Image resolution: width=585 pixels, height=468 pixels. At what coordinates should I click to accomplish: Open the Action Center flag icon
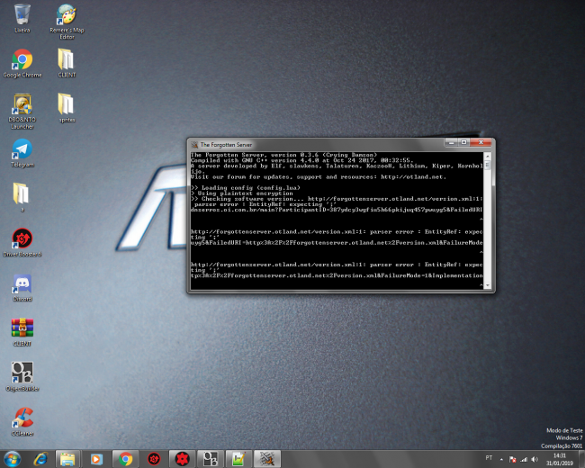coord(513,459)
